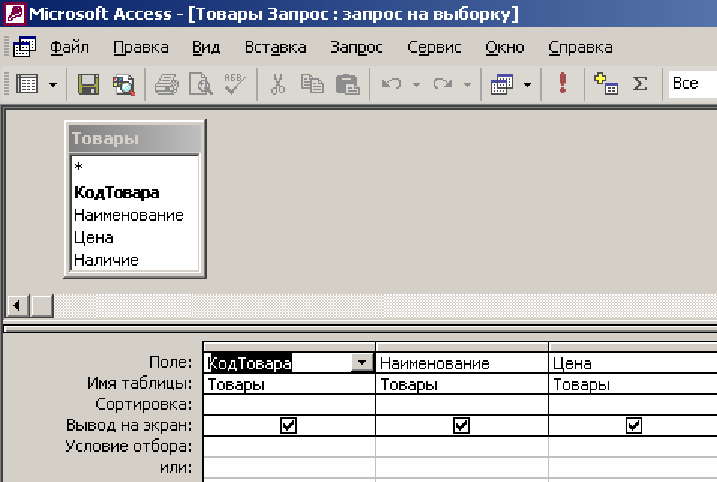Open the Query Type dropdown arrow
Viewport: 717px width, 482px height.
click(527, 84)
